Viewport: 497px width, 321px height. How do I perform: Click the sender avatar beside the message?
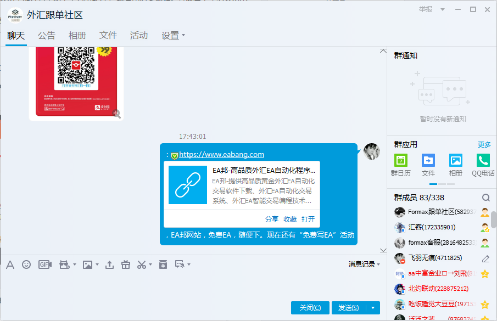click(x=371, y=151)
